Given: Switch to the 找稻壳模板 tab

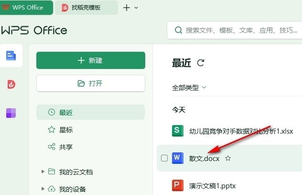Looking at the screenshot, I should click(86, 8).
